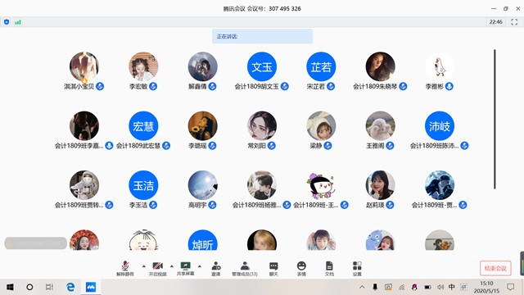The image size is (524, 295).
Task: Click the muted mic icon beside 李宏敏
Action: (x=153, y=86)
